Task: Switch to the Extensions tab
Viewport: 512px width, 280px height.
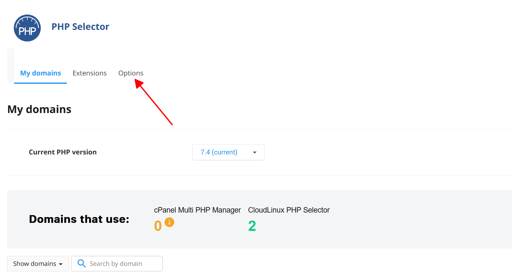Action: coord(90,73)
